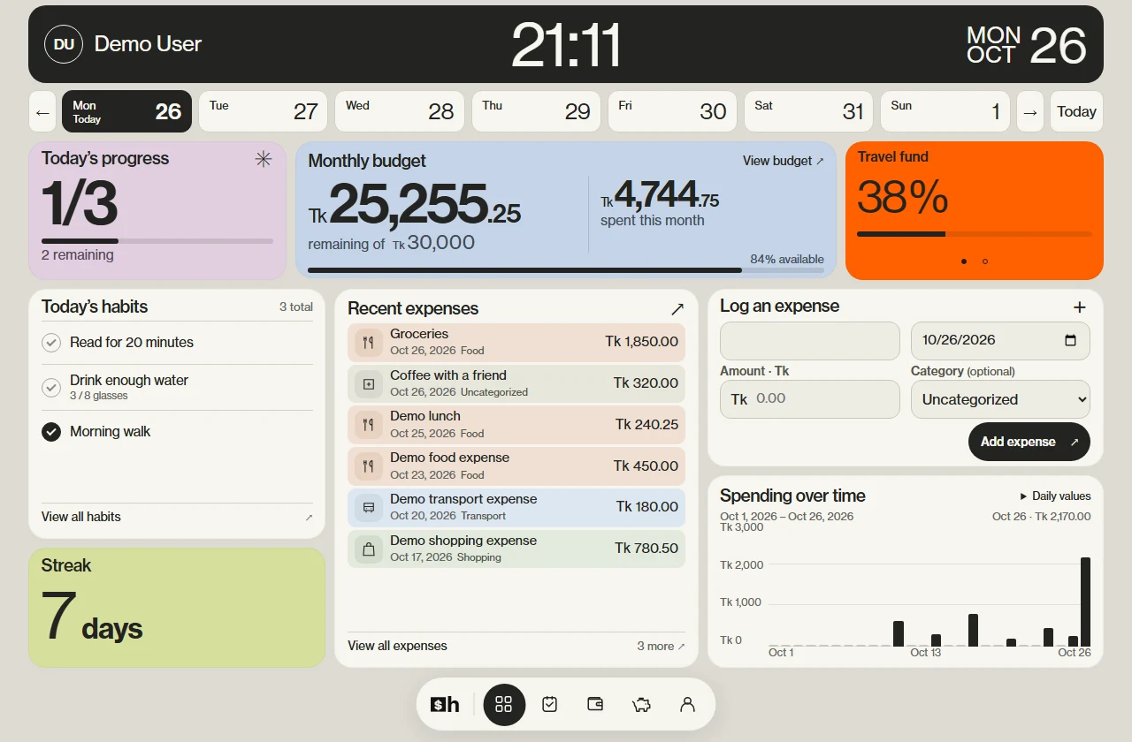Follow the View all habits link
Screen dimensions: 1132x742
[177, 517]
